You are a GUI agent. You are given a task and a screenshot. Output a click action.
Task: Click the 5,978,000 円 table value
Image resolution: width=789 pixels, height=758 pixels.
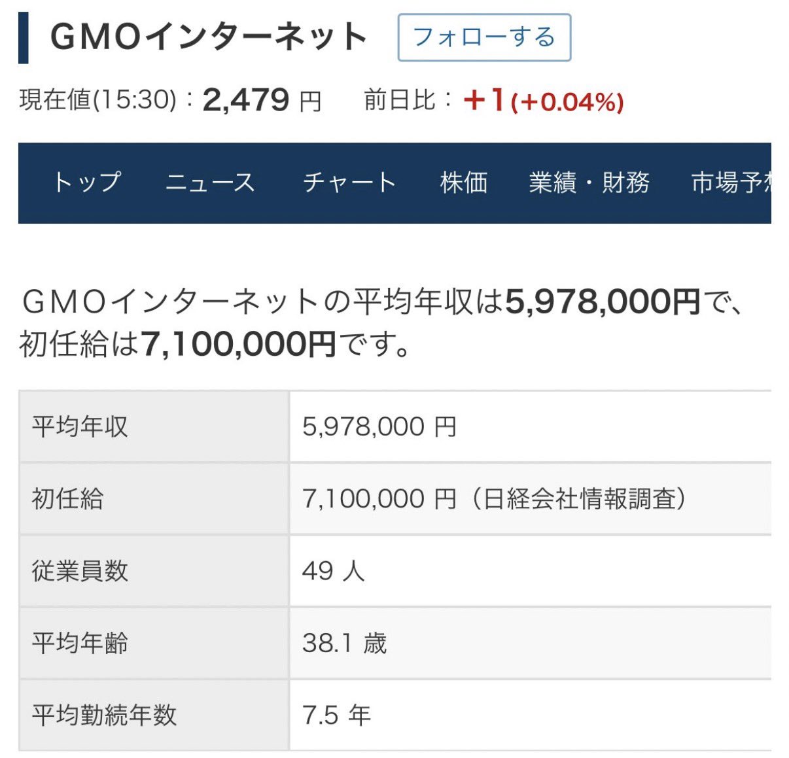pos(379,427)
